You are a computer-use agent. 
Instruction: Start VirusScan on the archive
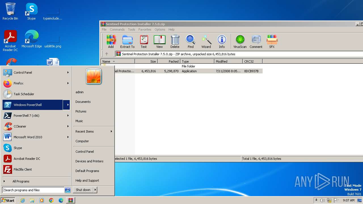(240, 42)
